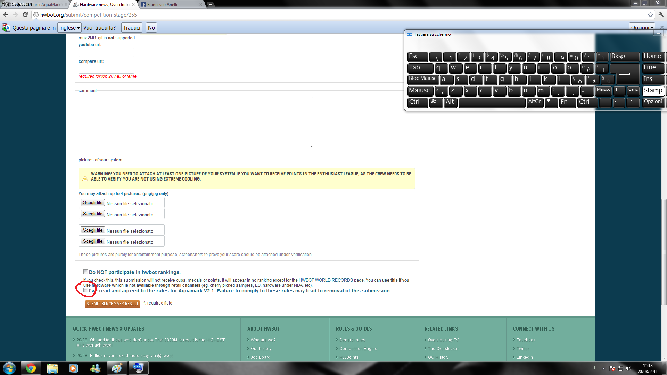The image size is (667, 375).
Task: Click in the compare url field
Action: (x=106, y=69)
